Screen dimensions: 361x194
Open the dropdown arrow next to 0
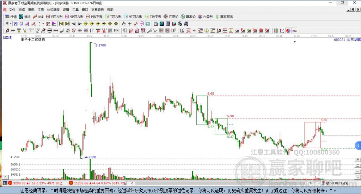pyautogui.click(x=43, y=24)
